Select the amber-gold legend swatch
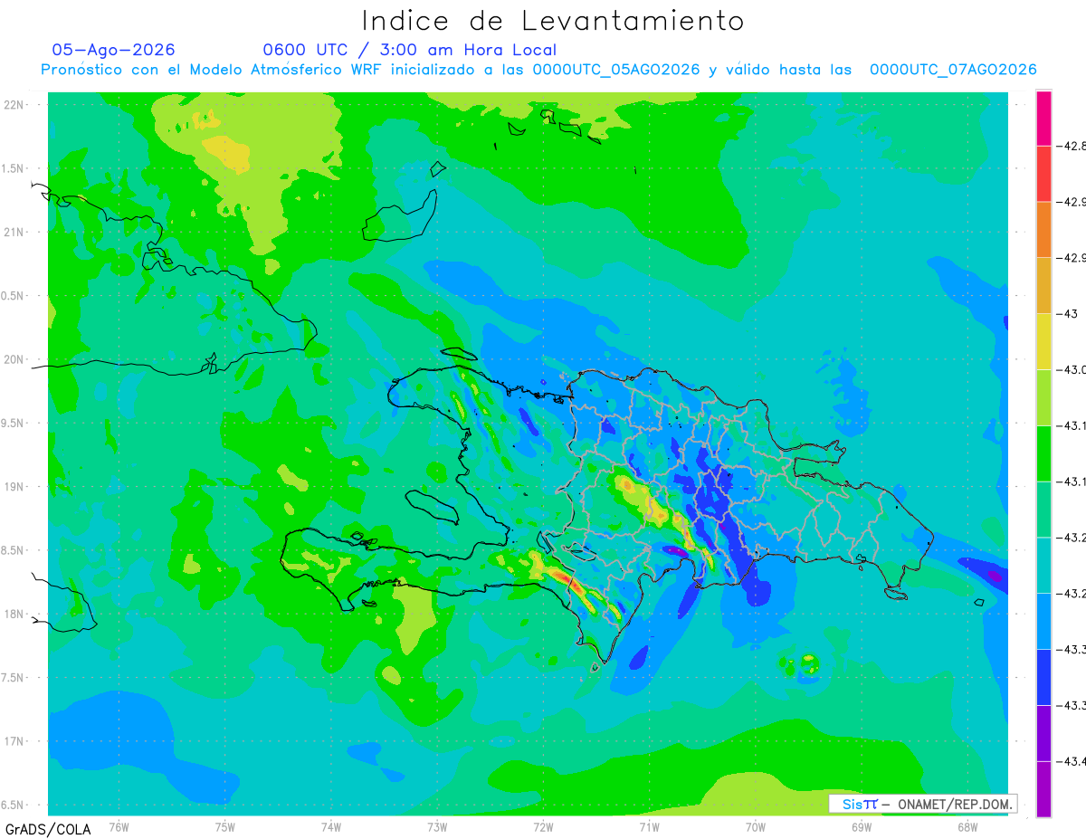Viewport: 1086px width, 839px height. coord(1043,285)
